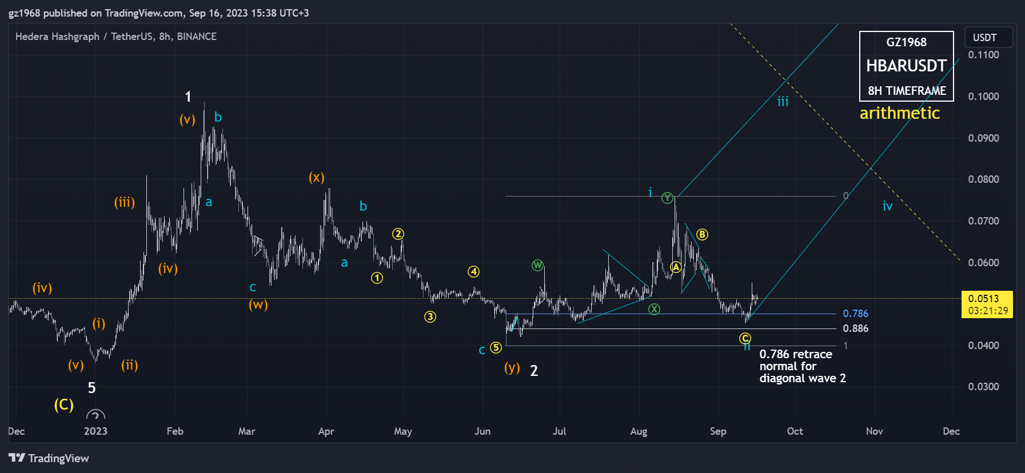Click the 0.0700 price axis label

point(983,221)
